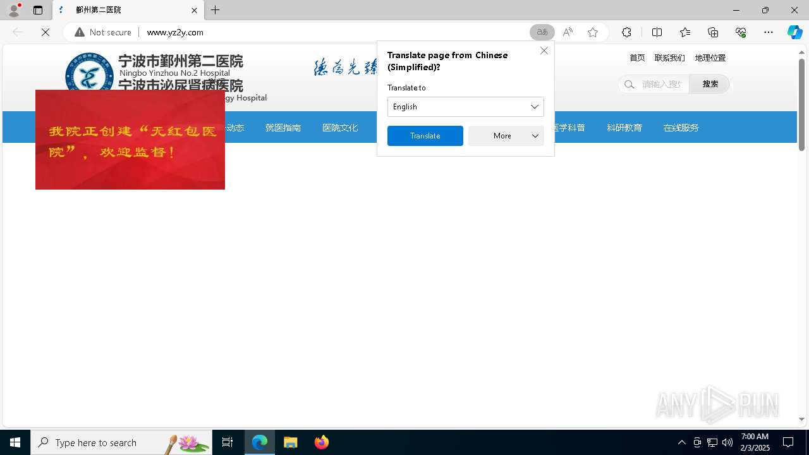Open Favorites list icon
Screen dimensions: 809x455
coord(685,32)
